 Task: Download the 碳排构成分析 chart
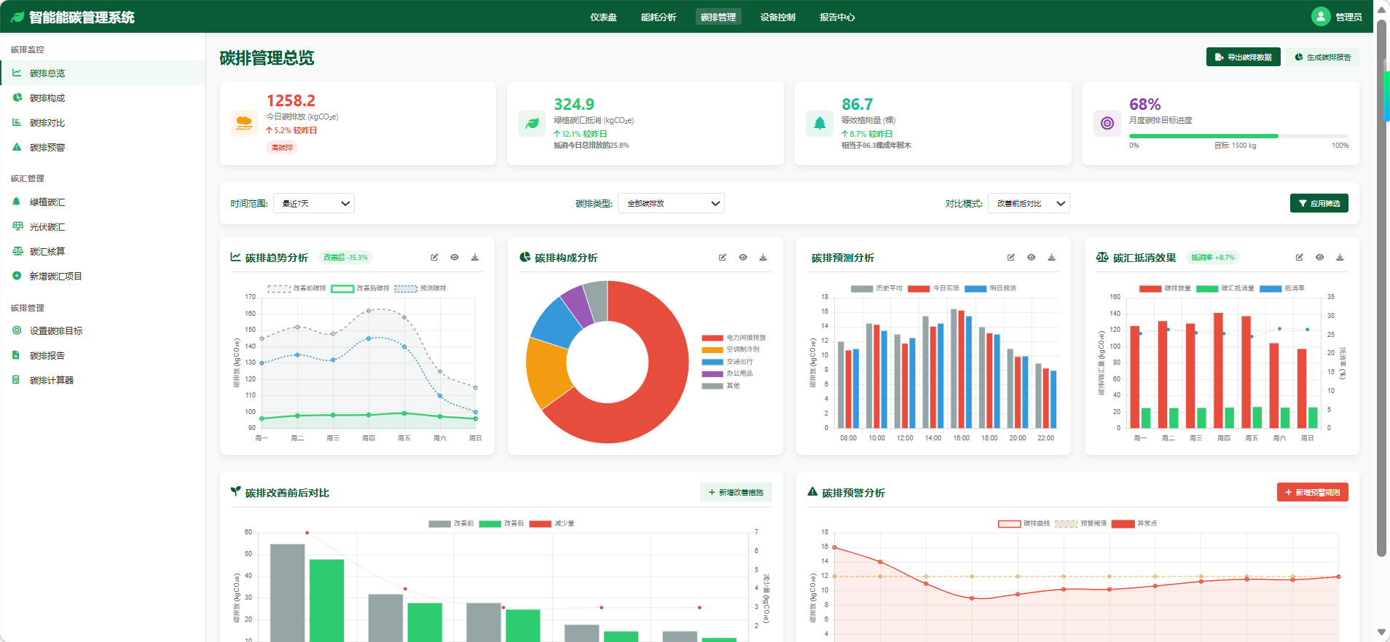(763, 258)
